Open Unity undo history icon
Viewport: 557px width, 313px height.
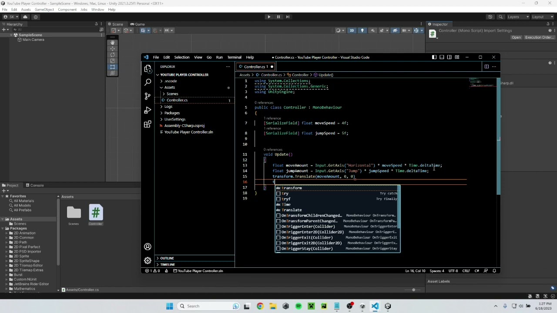pos(490,17)
